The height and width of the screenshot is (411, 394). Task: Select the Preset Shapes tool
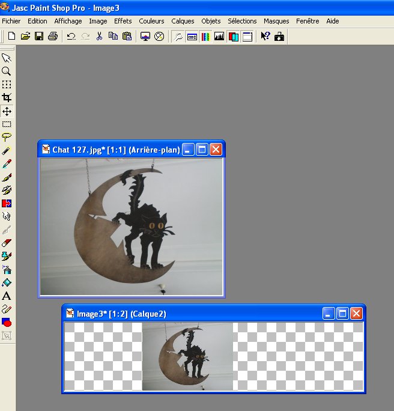point(7,323)
